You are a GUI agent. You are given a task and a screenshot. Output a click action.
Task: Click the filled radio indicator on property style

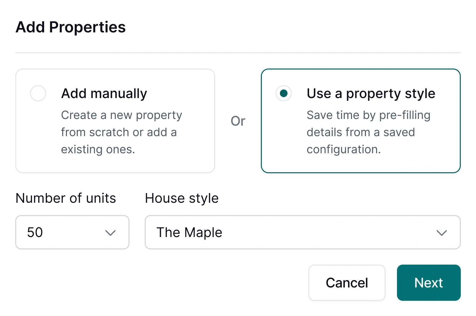coord(284,93)
